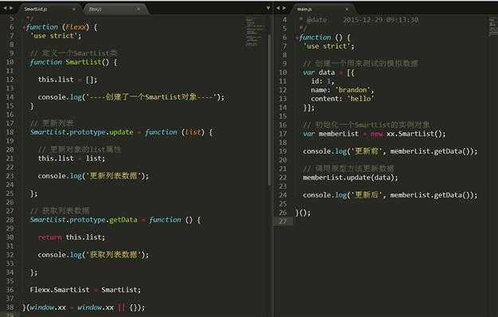Screen dimensions: 498x317
Task: Click the right pane's previous-tab arrow
Action: 278,8
